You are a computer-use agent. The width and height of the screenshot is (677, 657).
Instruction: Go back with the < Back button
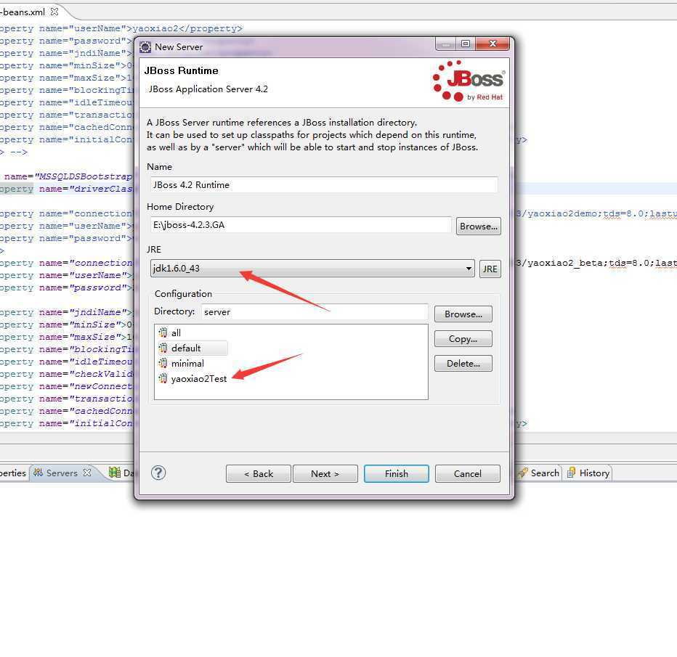pyautogui.click(x=258, y=473)
